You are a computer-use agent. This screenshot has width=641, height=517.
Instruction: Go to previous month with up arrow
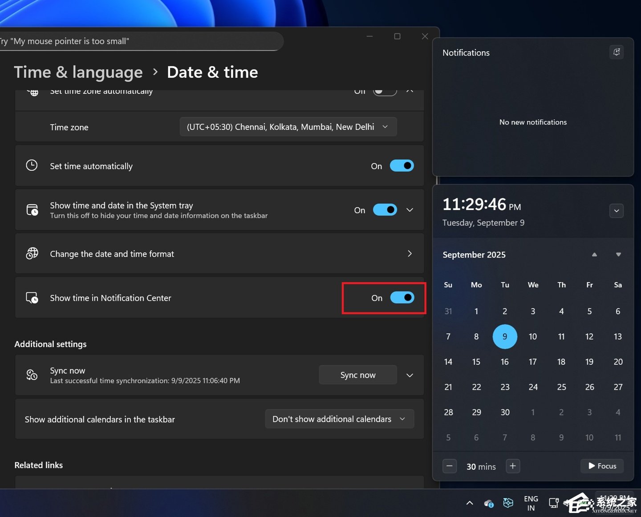click(594, 254)
